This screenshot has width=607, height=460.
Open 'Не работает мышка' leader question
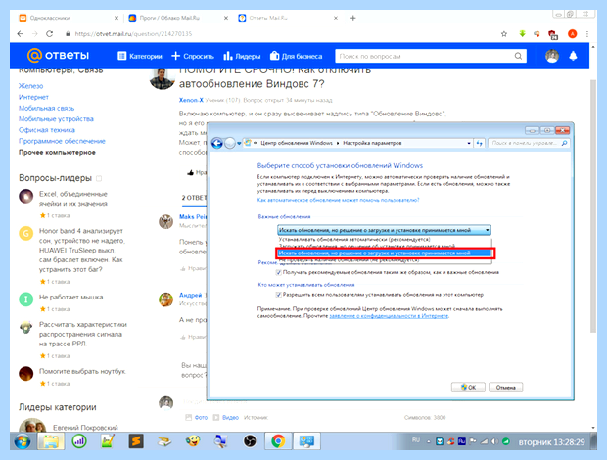click(70, 298)
